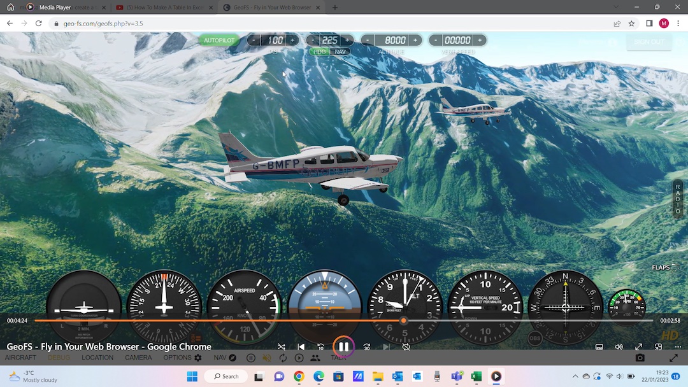The height and width of the screenshot is (387, 688).
Task: Open the Chrome profile avatar M
Action: tap(664, 24)
